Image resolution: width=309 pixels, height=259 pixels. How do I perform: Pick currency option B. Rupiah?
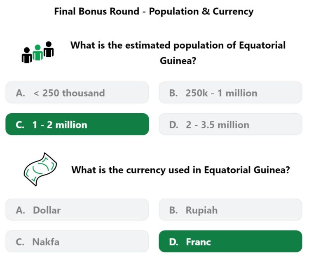pos(230,210)
